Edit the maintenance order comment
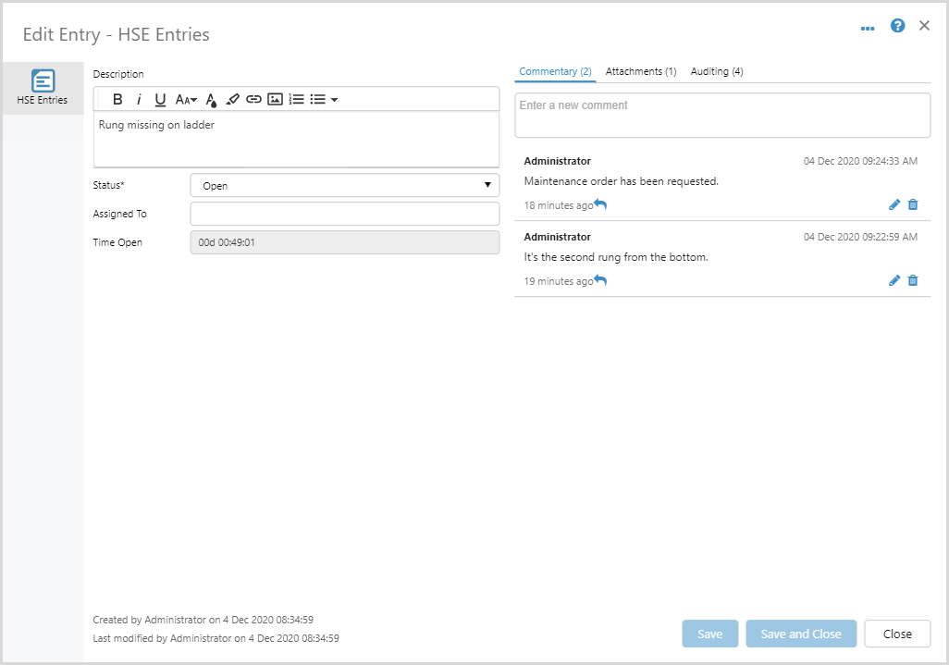Viewport: 949px width, 665px height. pos(894,205)
